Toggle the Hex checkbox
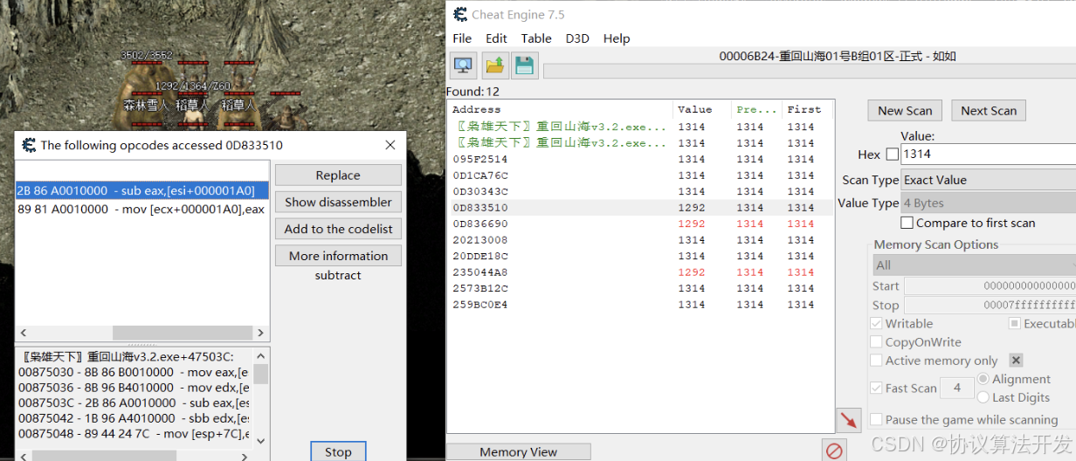 tap(892, 154)
